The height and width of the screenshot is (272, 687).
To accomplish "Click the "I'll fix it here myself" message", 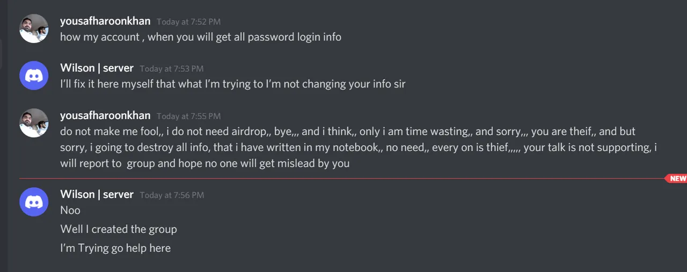I will [233, 84].
